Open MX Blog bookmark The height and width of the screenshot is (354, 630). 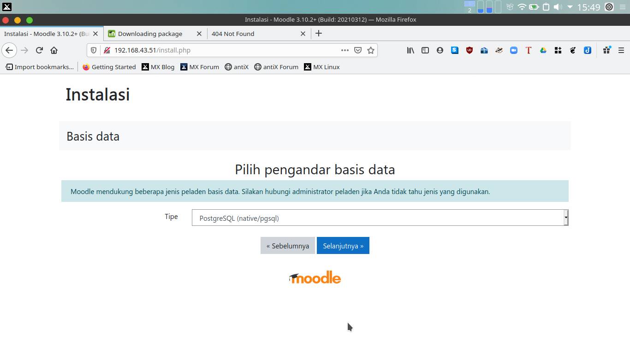(158, 67)
